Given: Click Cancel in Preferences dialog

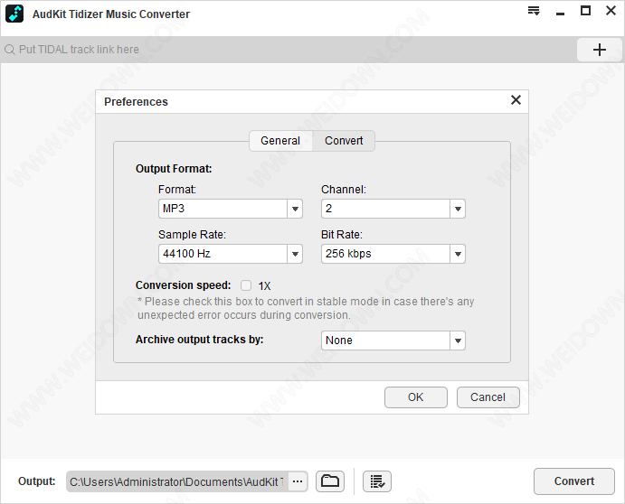Looking at the screenshot, I should tap(488, 397).
